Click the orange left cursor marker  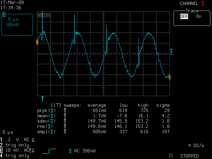[x=37, y=42]
